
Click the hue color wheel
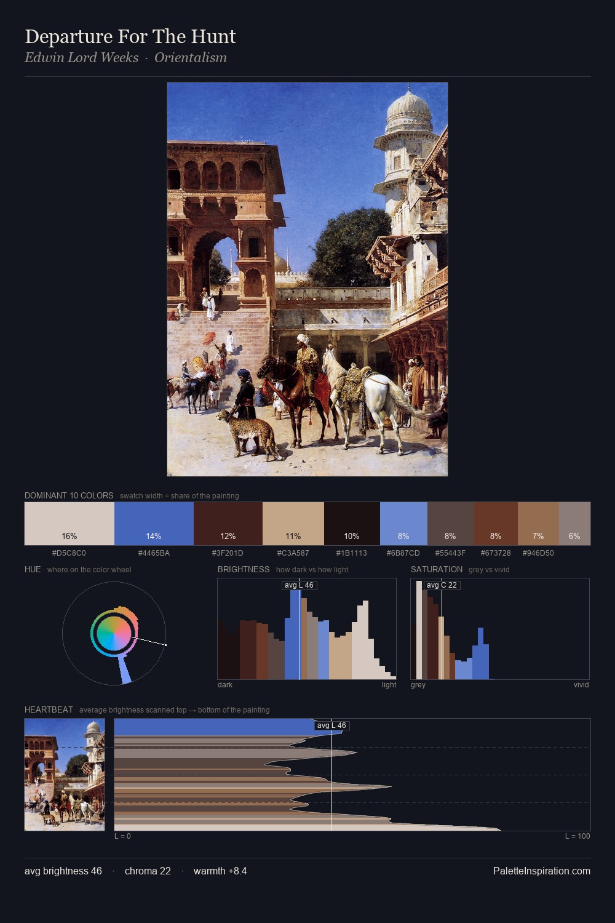[114, 633]
